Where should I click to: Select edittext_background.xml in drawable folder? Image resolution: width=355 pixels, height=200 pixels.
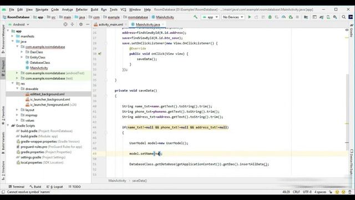click(47, 94)
